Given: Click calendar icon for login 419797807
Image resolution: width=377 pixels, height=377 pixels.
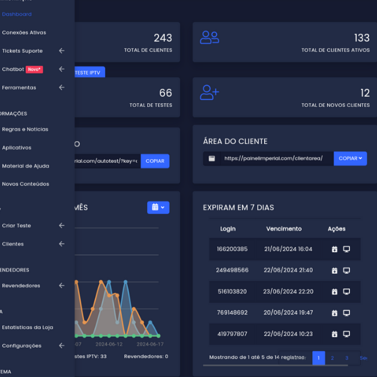Looking at the screenshot, I should 334,334.
